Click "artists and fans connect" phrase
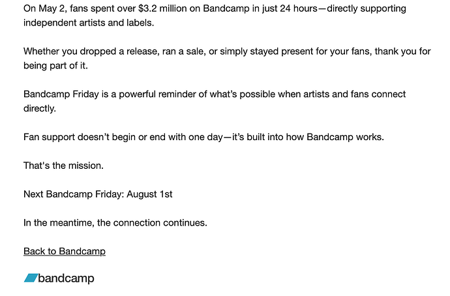This screenshot has height=296, width=450. [354, 95]
